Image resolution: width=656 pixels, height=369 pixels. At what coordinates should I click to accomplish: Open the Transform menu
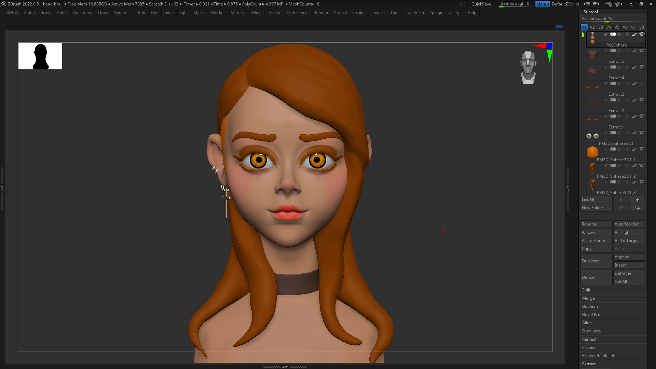tap(414, 13)
